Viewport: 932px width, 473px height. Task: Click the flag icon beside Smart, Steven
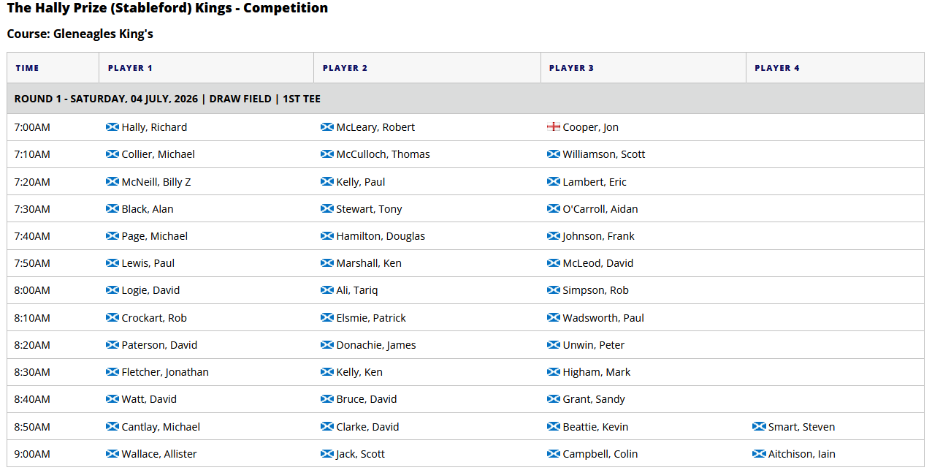coord(759,427)
